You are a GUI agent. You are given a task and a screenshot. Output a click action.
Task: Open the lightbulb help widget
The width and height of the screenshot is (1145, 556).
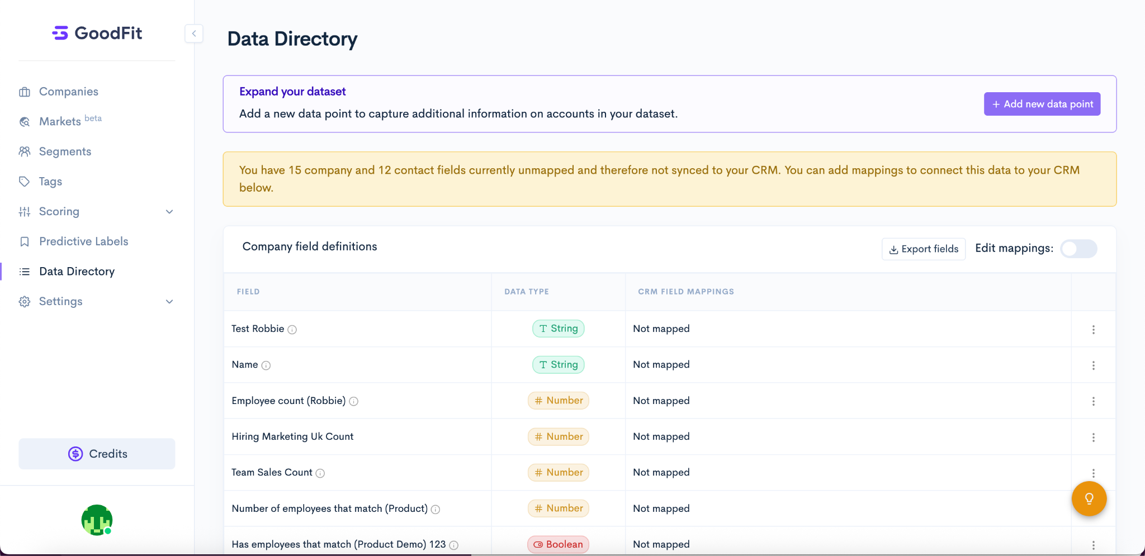pos(1089,498)
